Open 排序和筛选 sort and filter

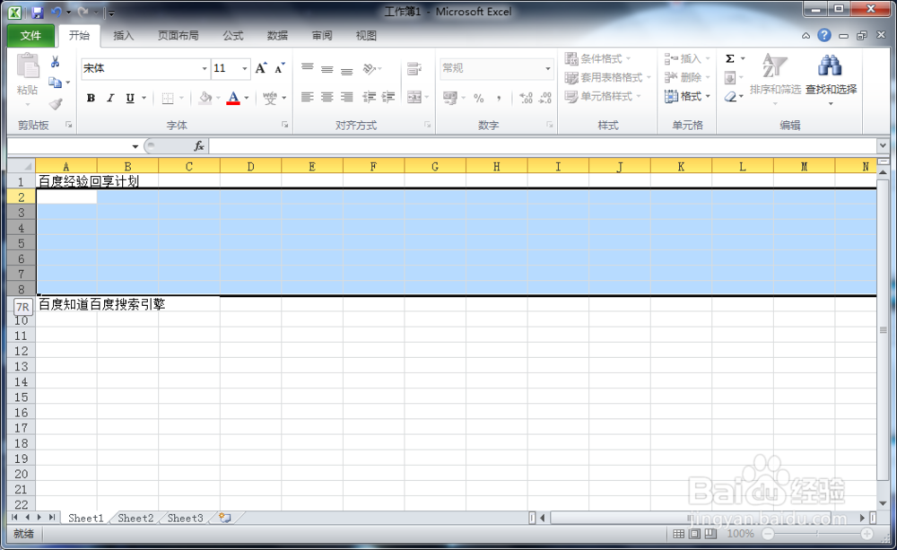click(x=775, y=78)
